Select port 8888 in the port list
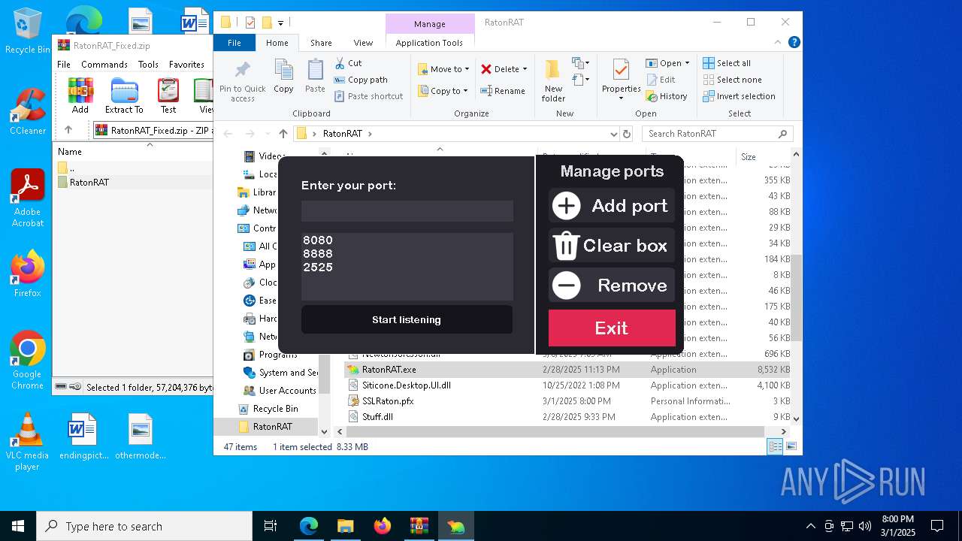962x541 pixels. click(x=318, y=254)
